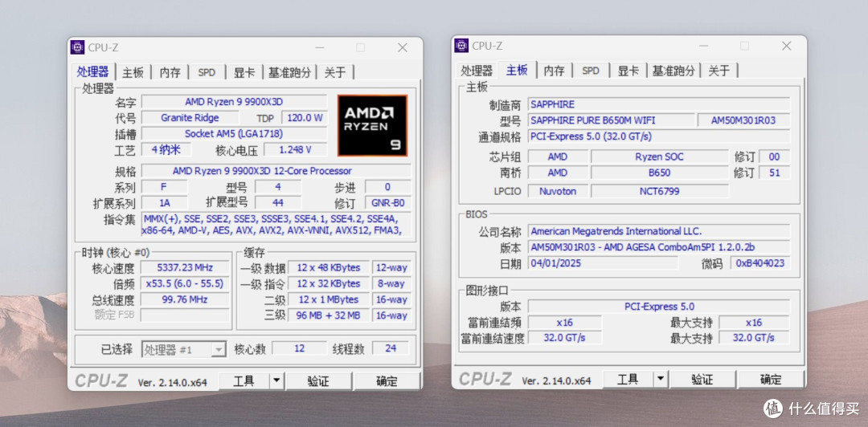The image size is (868, 427).
Task: Click the AMD Ryzen 9 logo badge
Action: coord(373,125)
